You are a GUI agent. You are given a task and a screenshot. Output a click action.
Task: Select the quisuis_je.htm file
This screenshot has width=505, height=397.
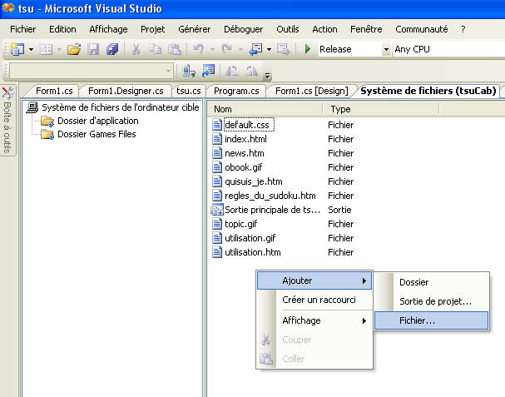254,181
